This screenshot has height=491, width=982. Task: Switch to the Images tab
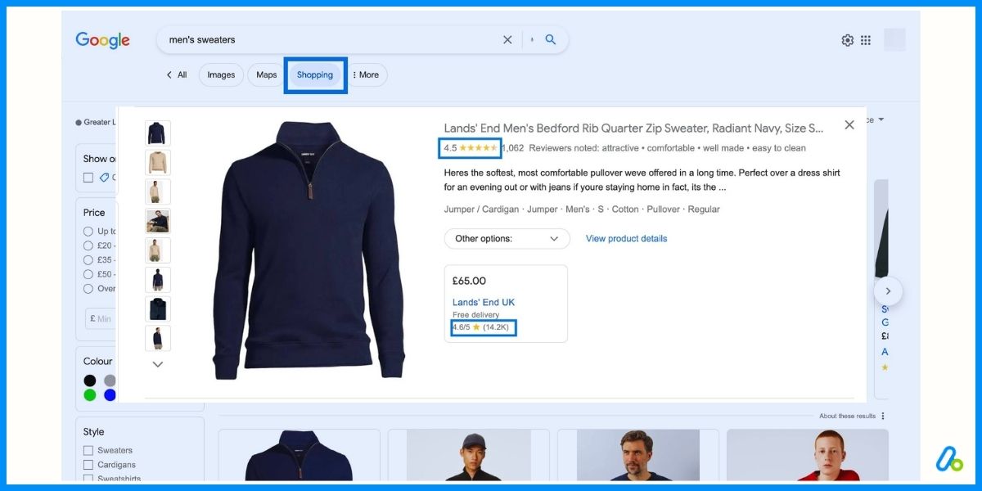pyautogui.click(x=221, y=74)
